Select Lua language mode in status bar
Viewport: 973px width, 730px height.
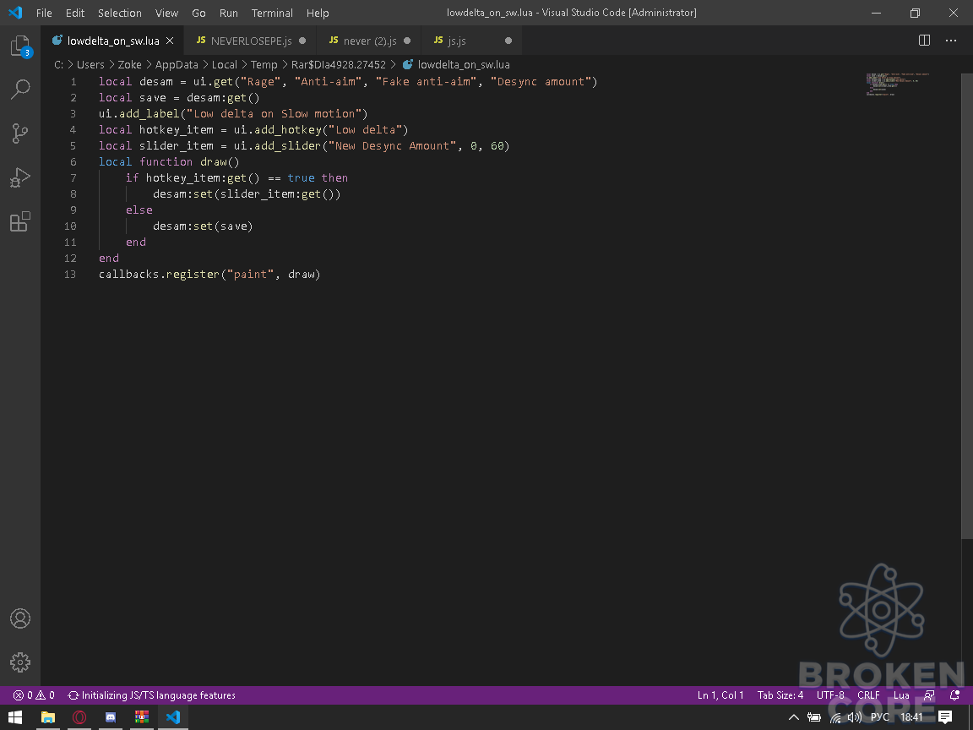tap(901, 695)
